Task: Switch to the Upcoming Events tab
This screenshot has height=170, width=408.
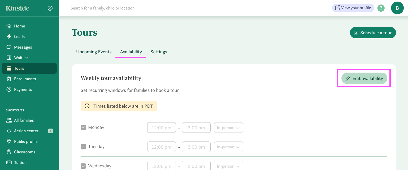Action: [94, 52]
